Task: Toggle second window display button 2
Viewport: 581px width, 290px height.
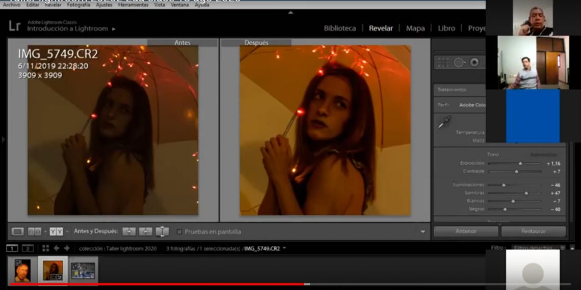Action: (28, 248)
